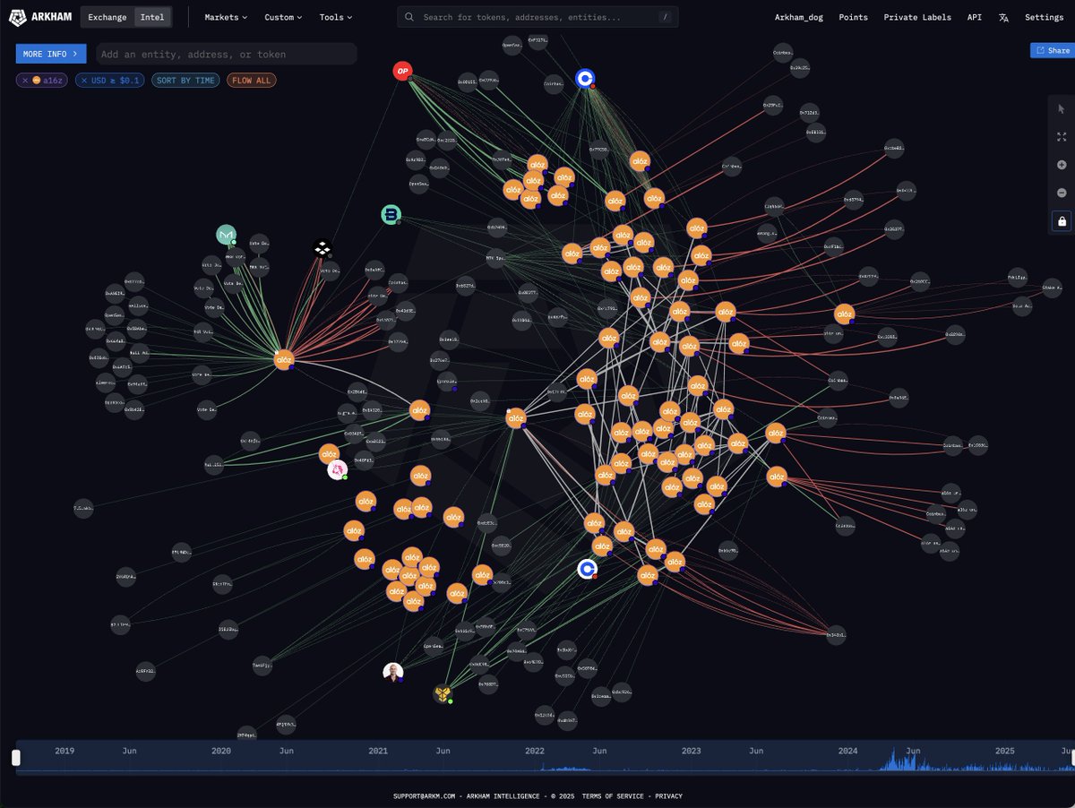Select the pointer cursor tool
Screen dimensions: 1075x808
(1062, 108)
